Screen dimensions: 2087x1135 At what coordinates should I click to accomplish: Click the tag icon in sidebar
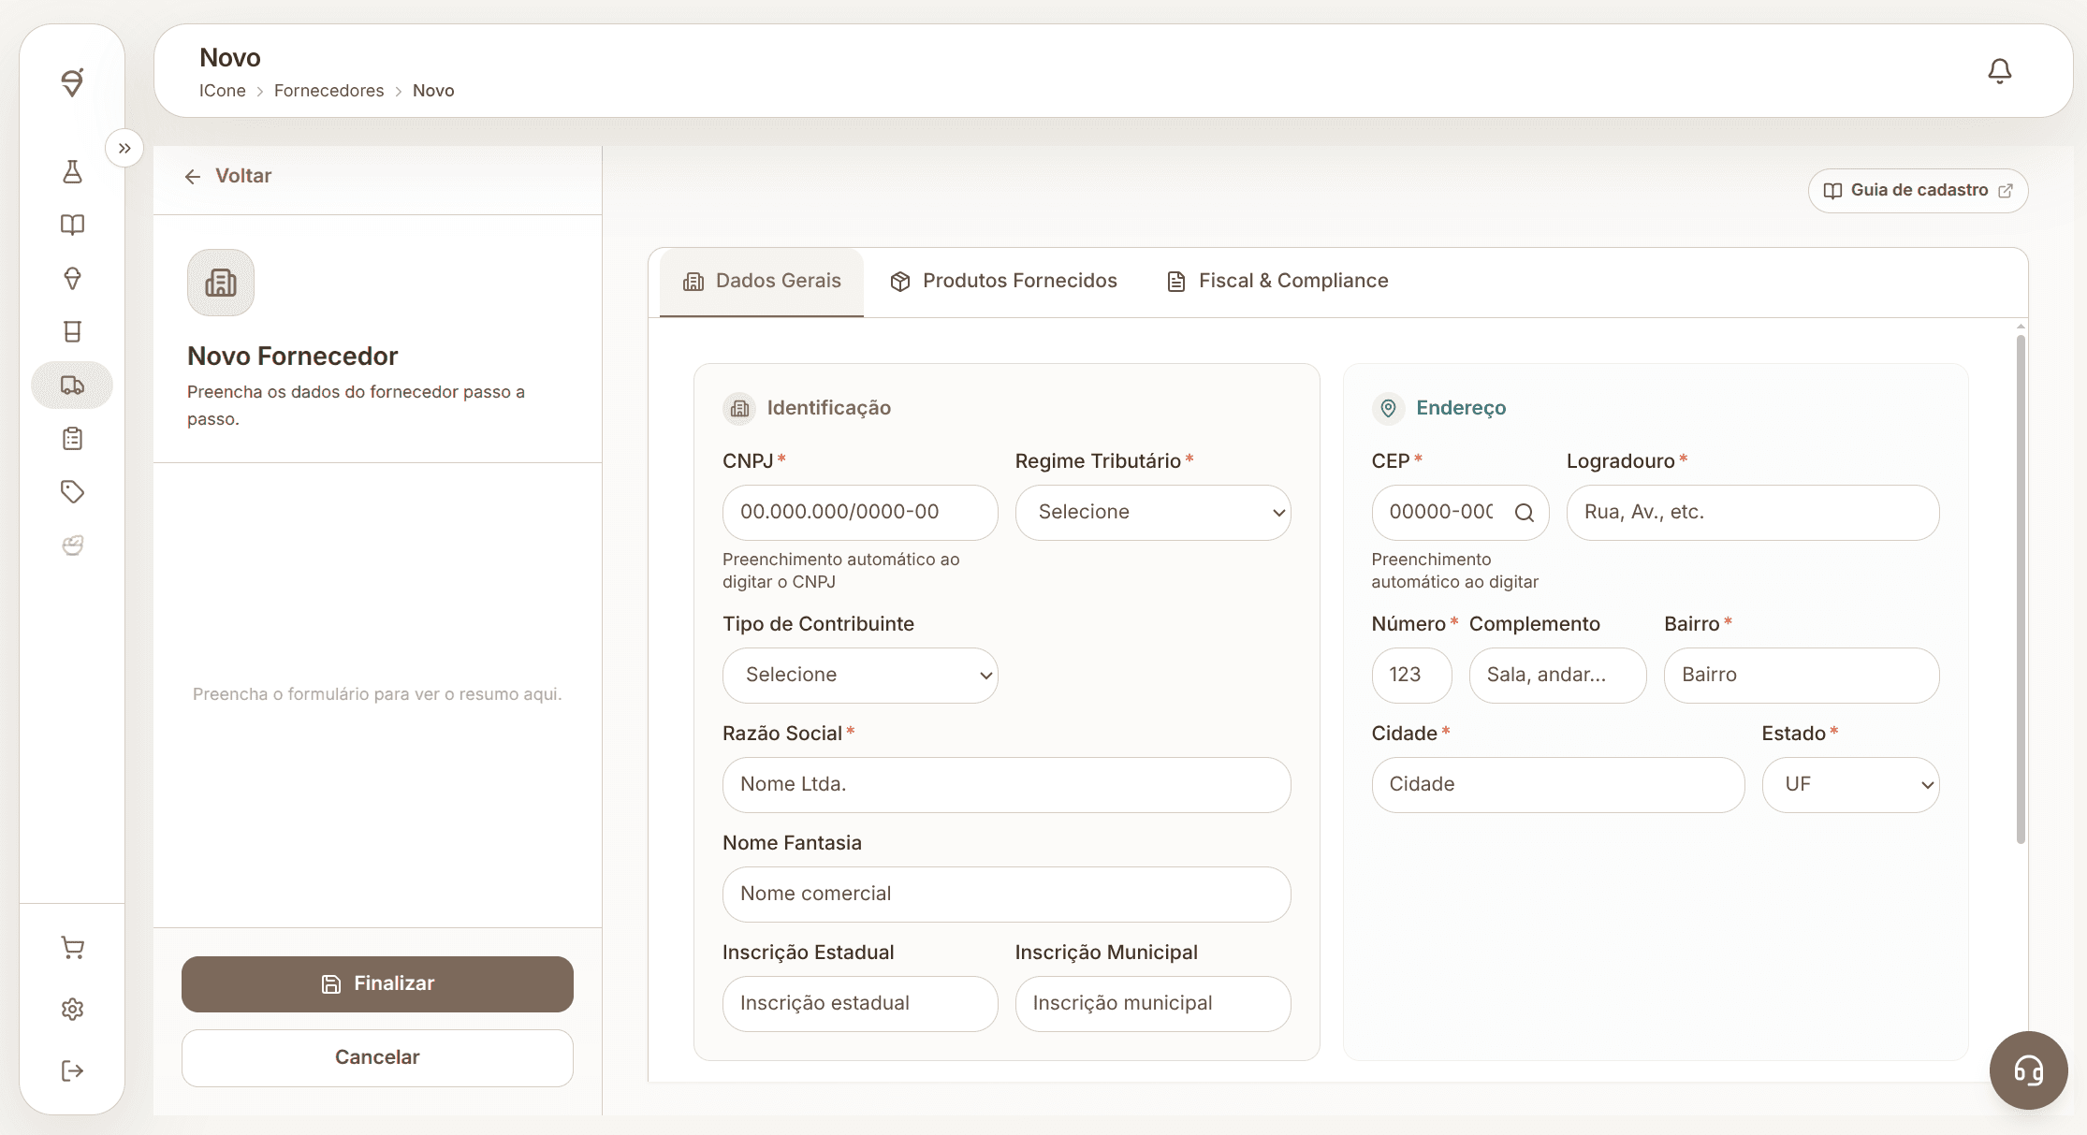coord(72,492)
